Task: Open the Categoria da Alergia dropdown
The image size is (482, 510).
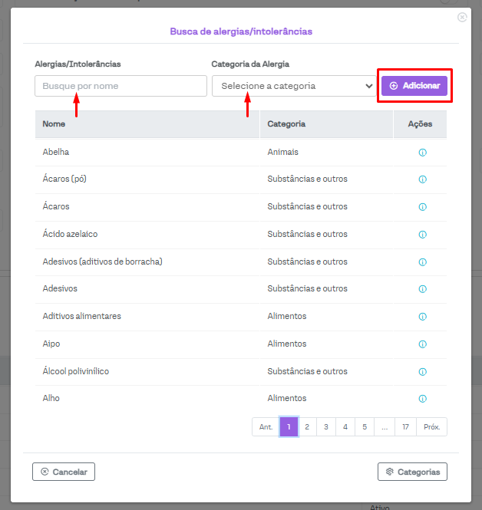Action: pyautogui.click(x=293, y=86)
